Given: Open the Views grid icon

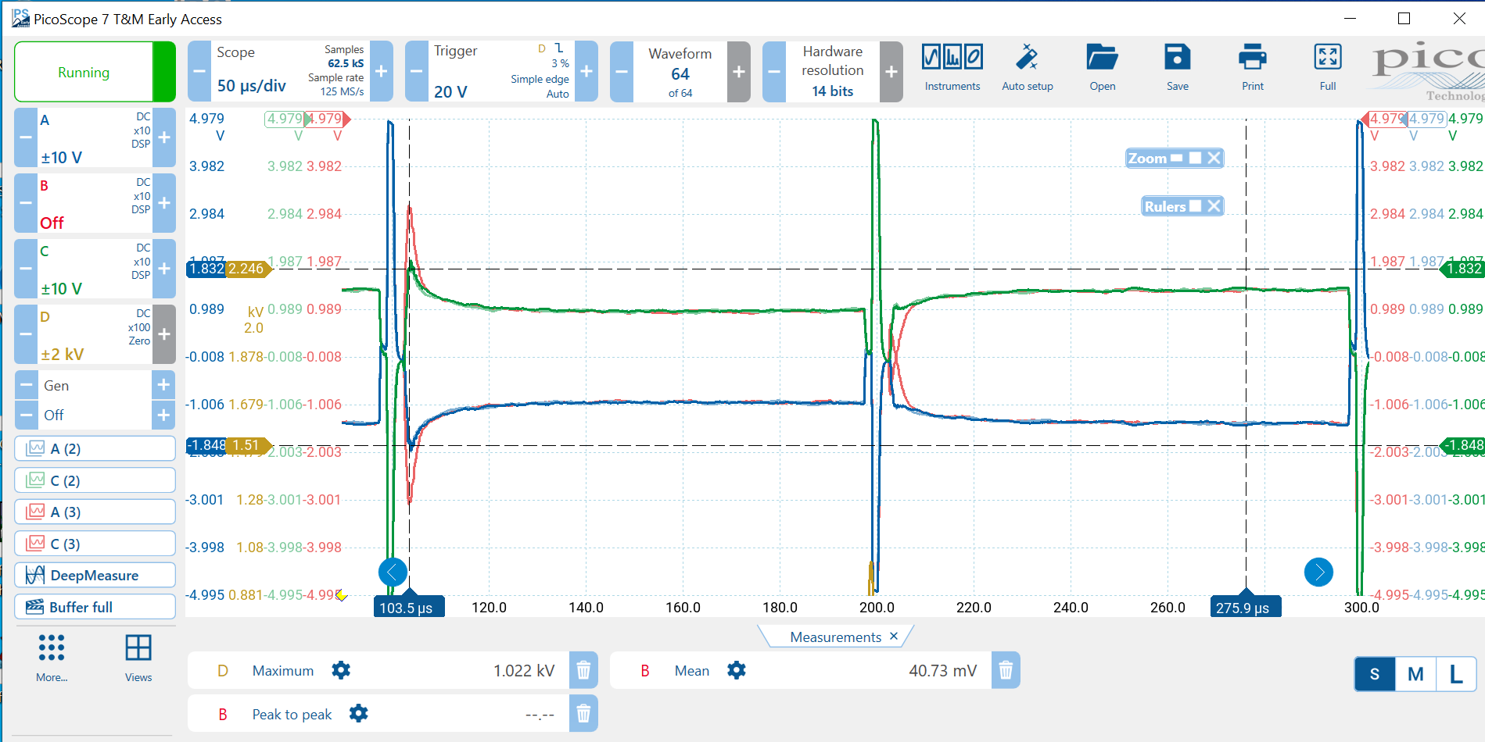Looking at the screenshot, I should coord(138,648).
